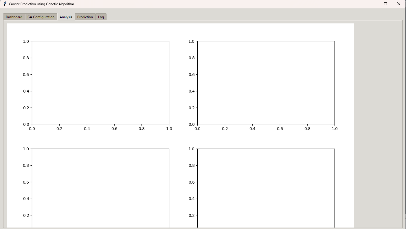Click y-axis label 0.8 of bottom-right chart
This screenshot has width=406, height=229.
tap(192, 165)
